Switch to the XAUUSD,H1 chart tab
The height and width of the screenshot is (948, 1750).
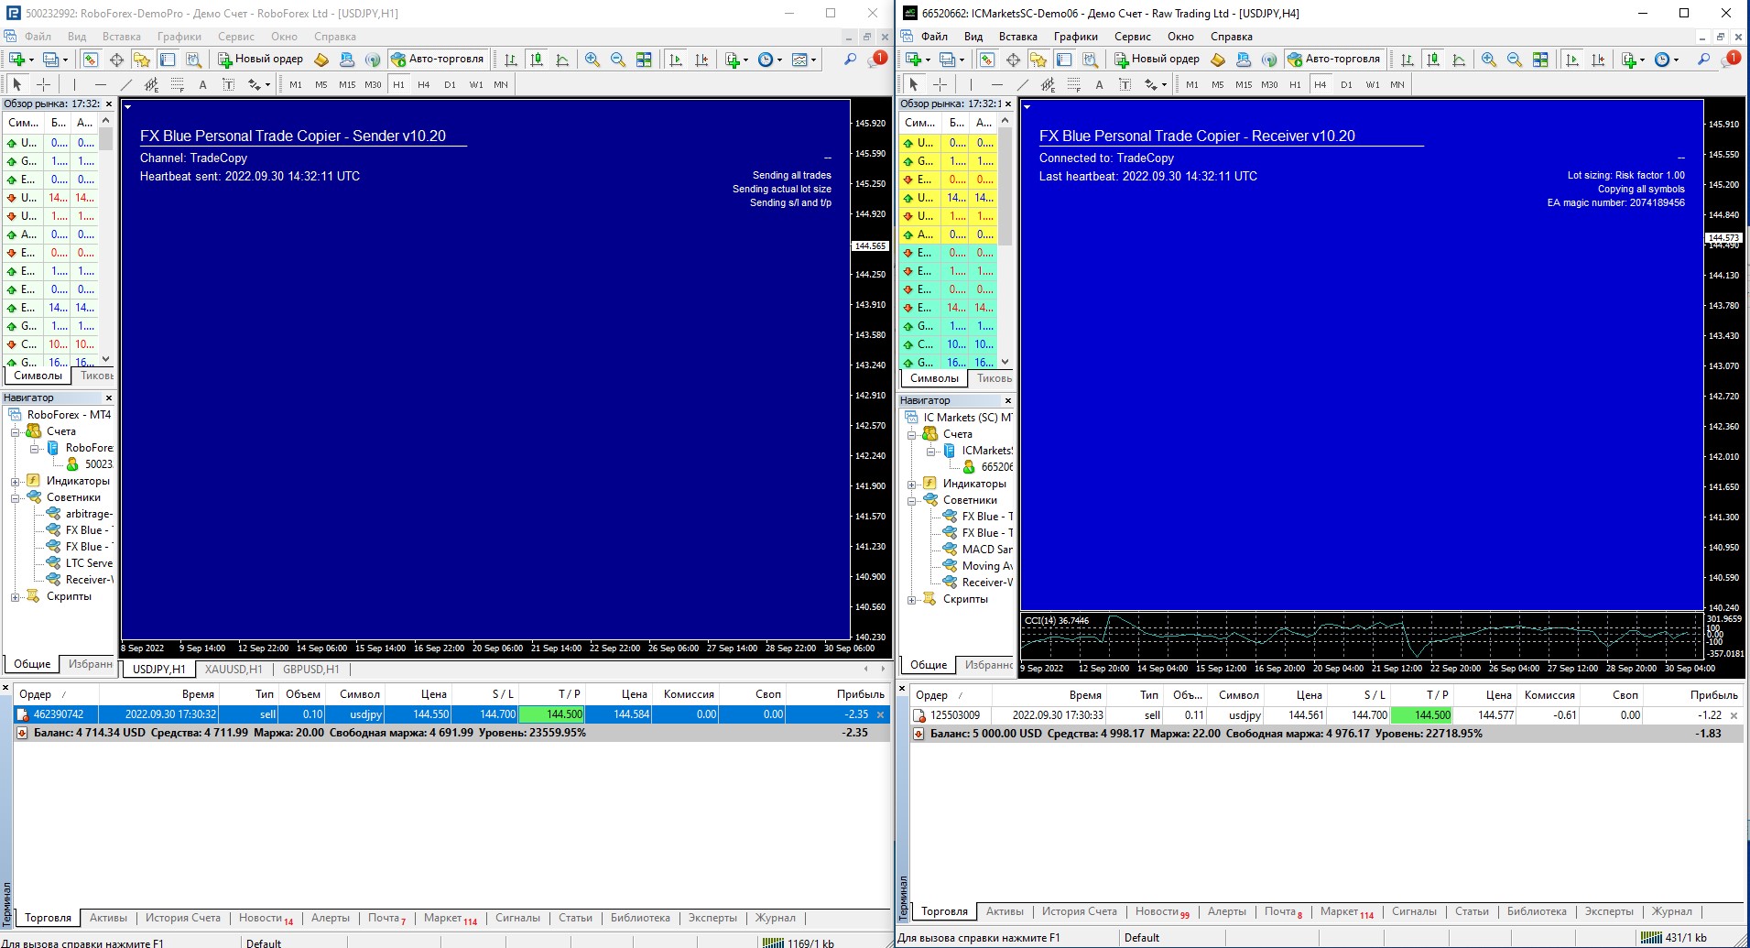(233, 670)
